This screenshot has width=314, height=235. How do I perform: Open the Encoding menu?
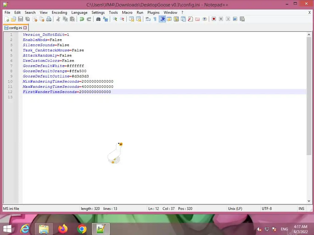coord(59,12)
